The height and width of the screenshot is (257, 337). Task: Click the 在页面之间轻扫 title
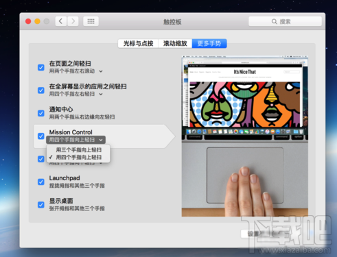coord(70,64)
